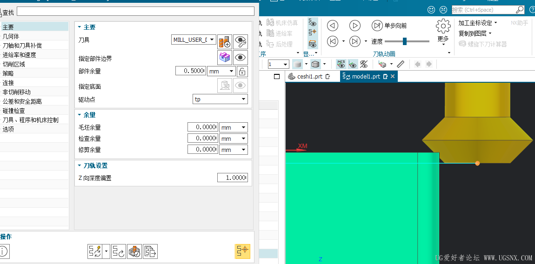Click the measure ruler icon
This screenshot has height=264, width=535.
click(x=401, y=64)
